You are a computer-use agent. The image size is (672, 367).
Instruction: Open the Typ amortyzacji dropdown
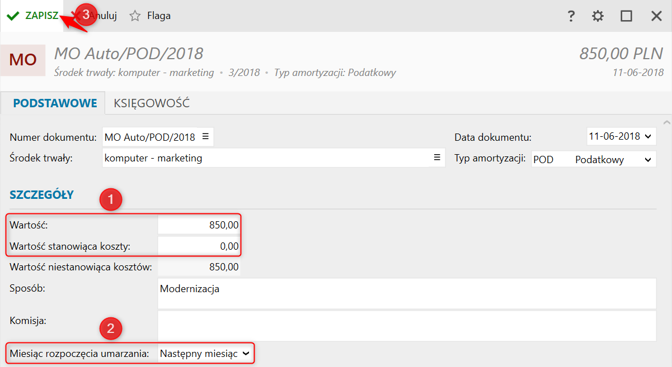pyautogui.click(x=648, y=160)
